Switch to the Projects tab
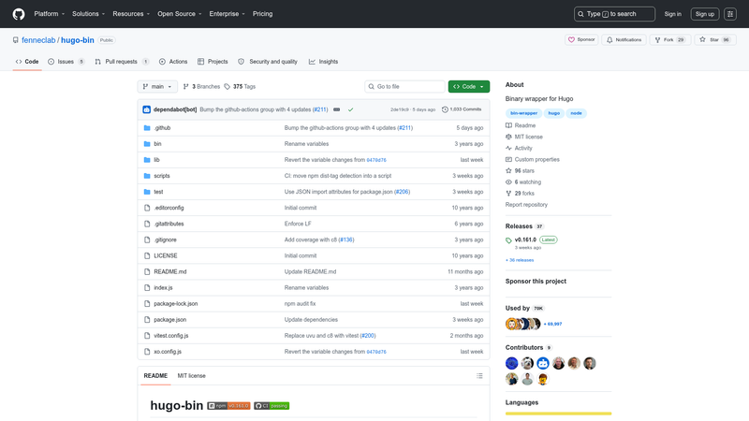 [x=213, y=62]
